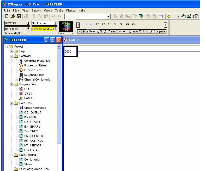Insert Output Energize (OTE) instruction
The width and height of the screenshot is (204, 171).
tap(109, 24)
